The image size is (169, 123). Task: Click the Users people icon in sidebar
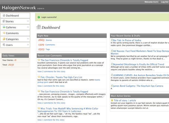(4, 45)
